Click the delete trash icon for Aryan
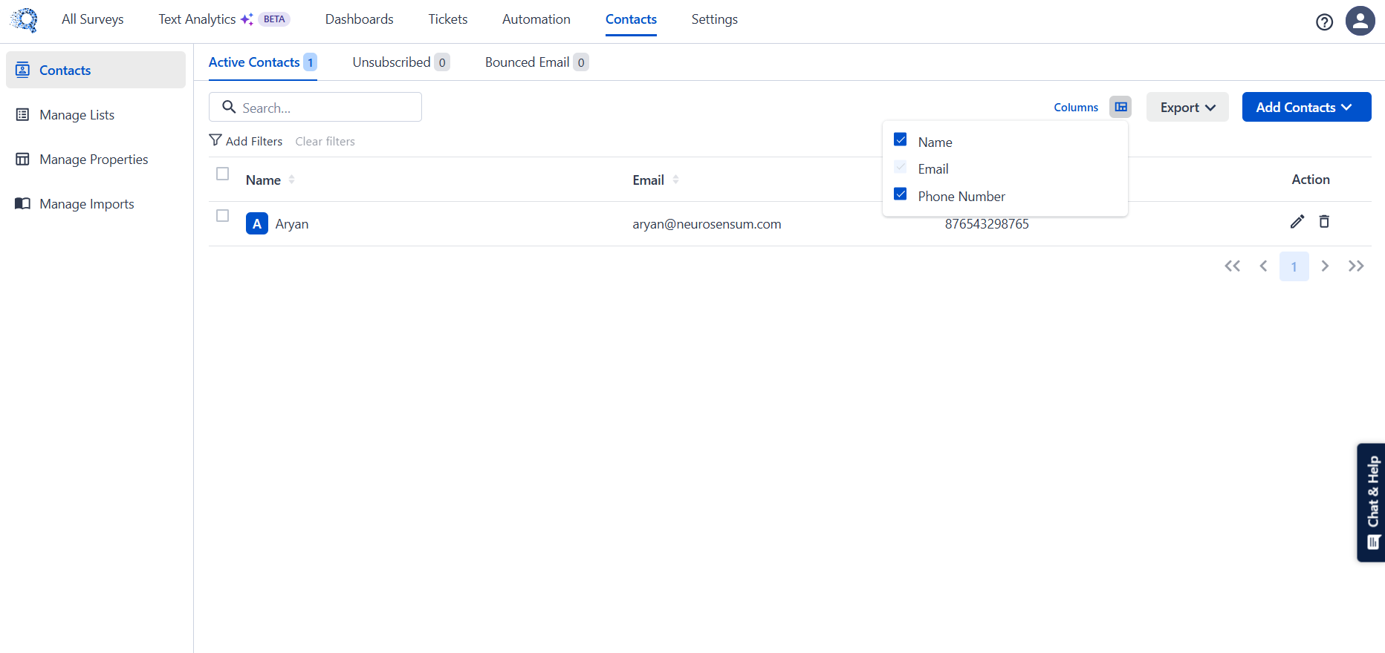The image size is (1385, 653). pyautogui.click(x=1324, y=222)
